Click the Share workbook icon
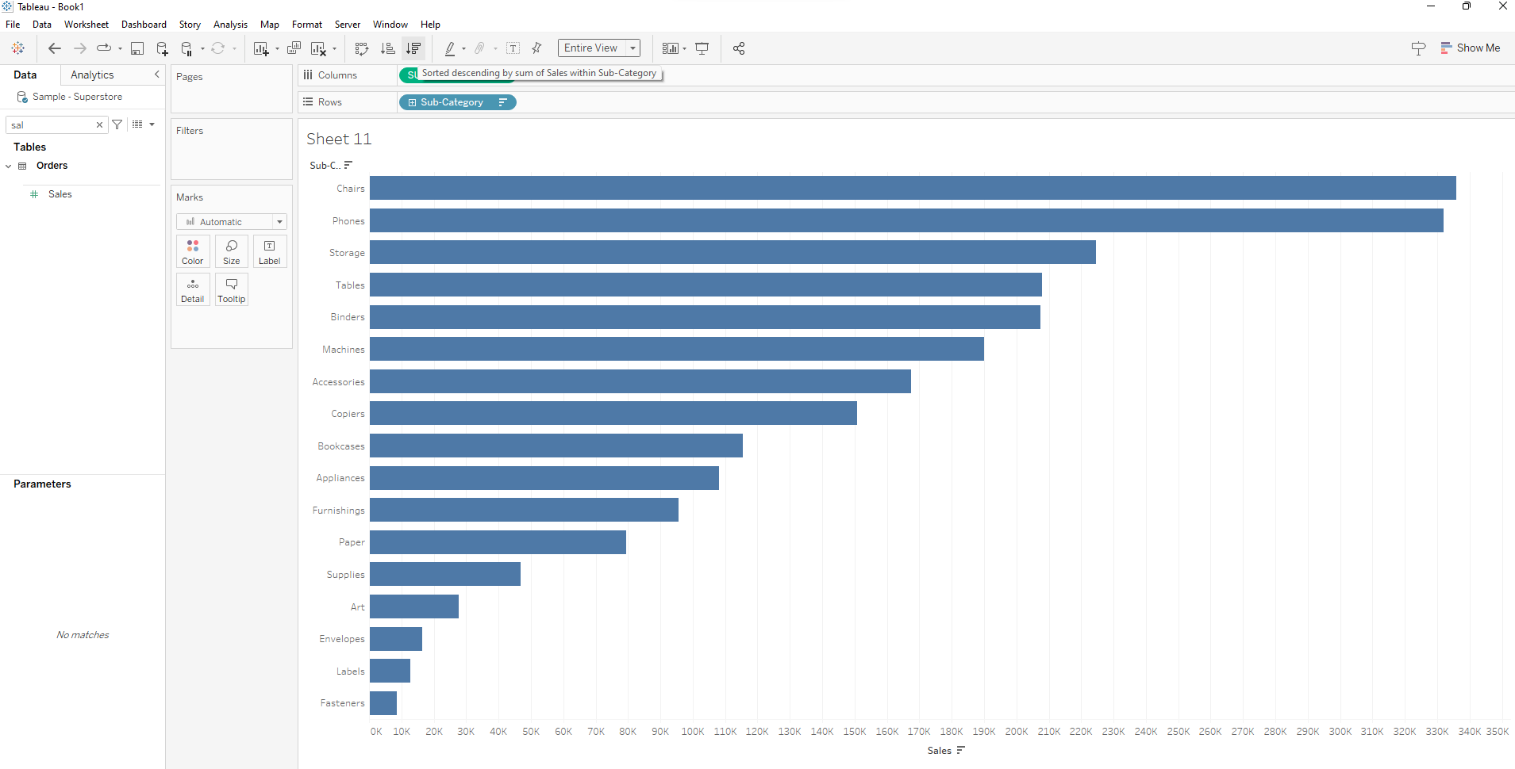This screenshot has width=1515, height=769. tap(738, 48)
